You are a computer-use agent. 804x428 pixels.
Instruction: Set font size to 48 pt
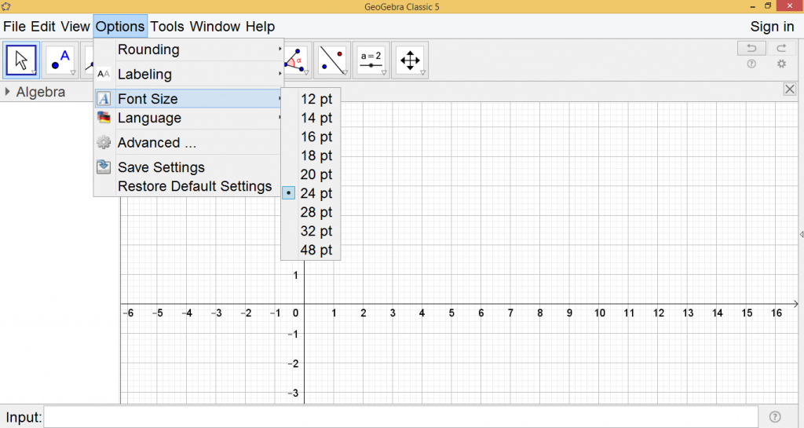click(316, 250)
